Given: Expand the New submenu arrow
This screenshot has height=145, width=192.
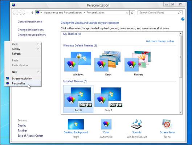Looking at the screenshot, I should [38, 72].
